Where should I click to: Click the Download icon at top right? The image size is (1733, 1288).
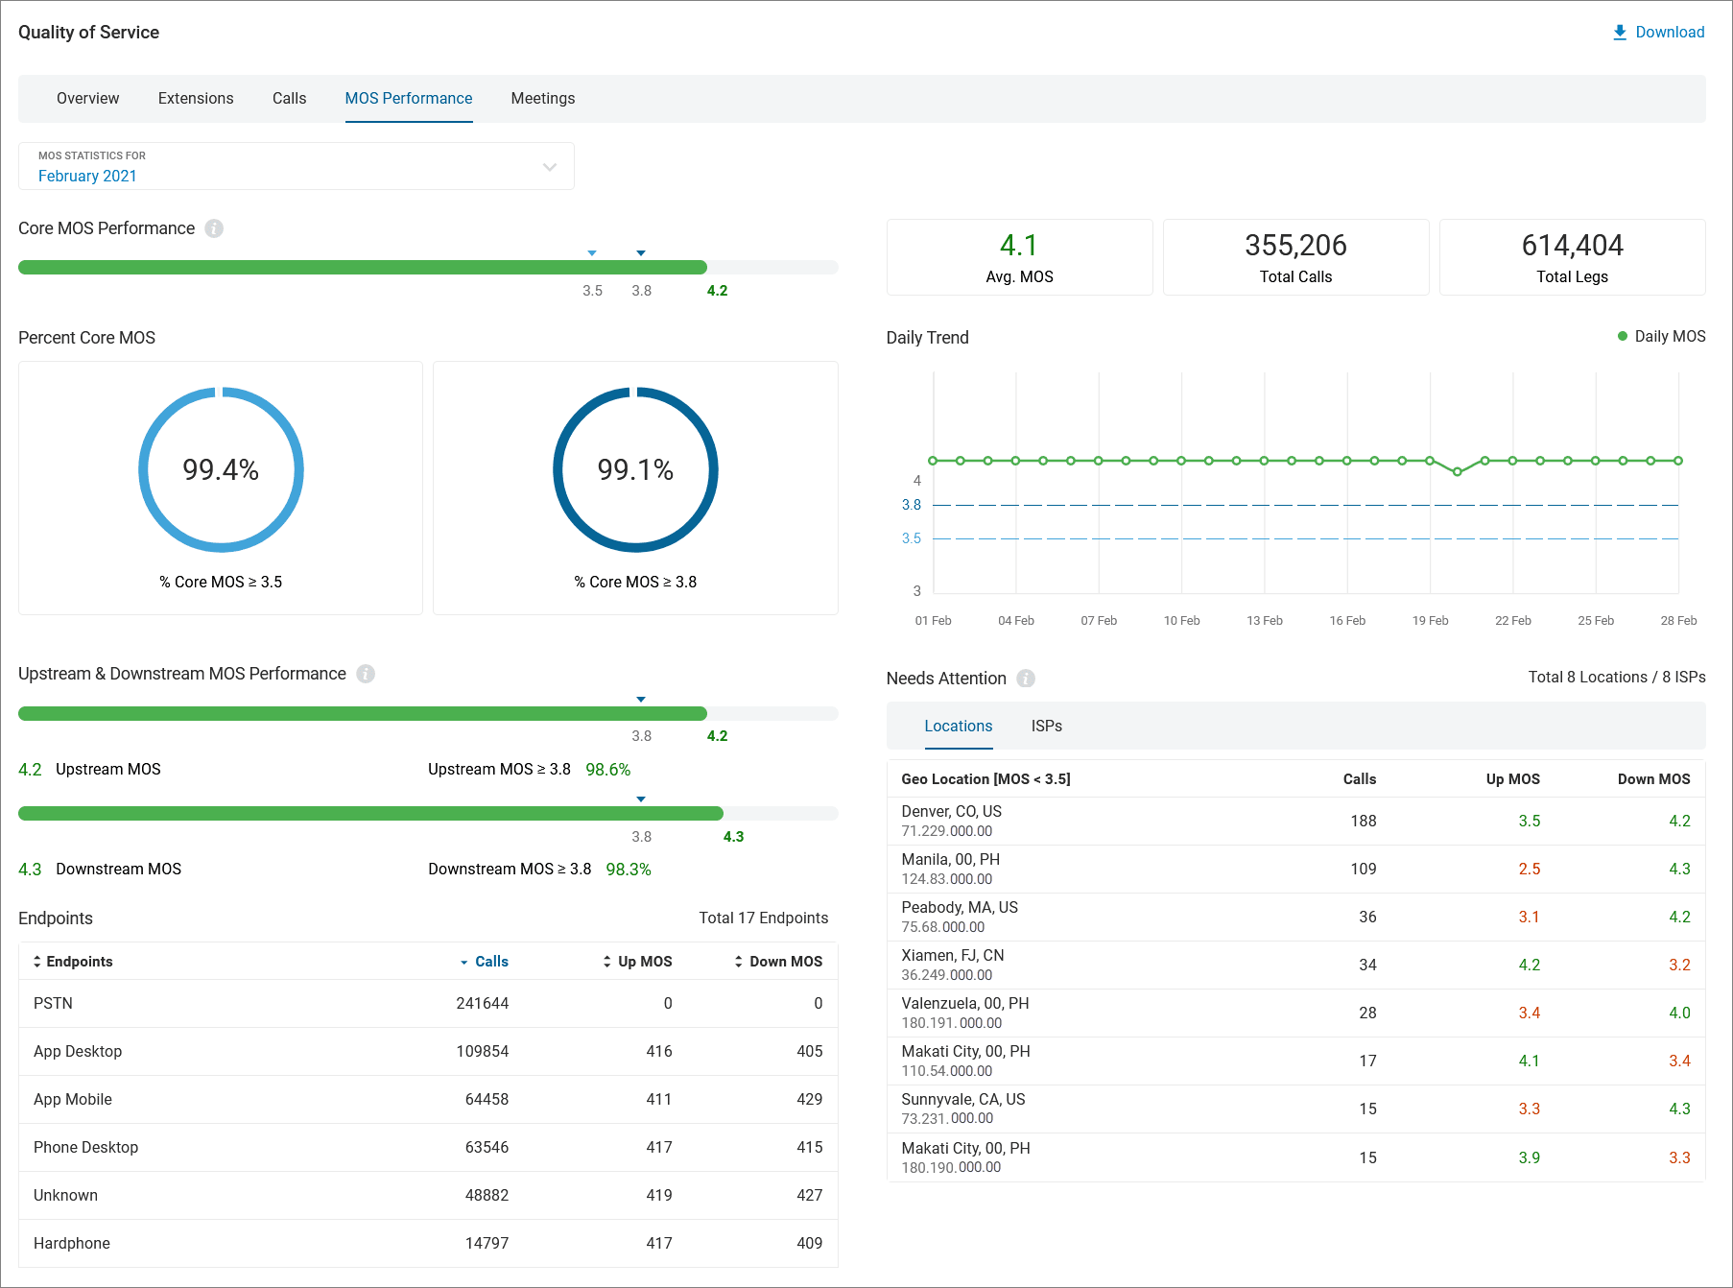[x=1618, y=32]
